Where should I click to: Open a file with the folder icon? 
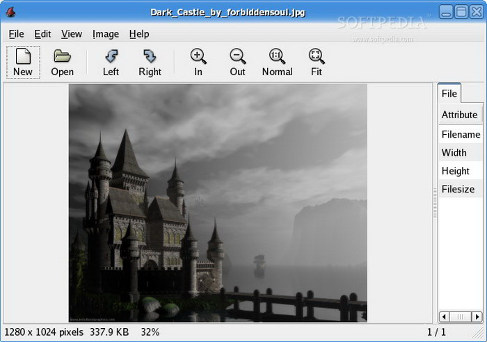pos(62,62)
